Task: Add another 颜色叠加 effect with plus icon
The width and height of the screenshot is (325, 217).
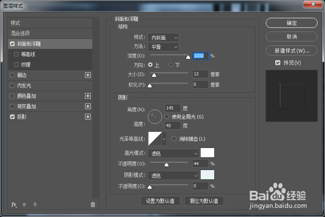Action: [x=88, y=96]
